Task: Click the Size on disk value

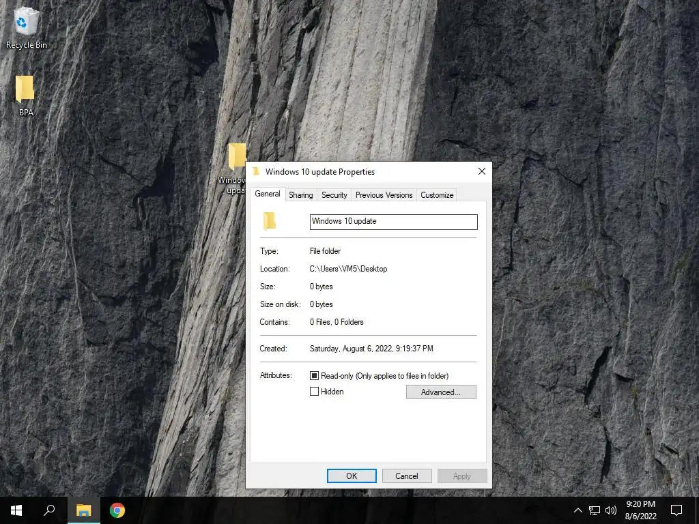Action: click(x=321, y=304)
